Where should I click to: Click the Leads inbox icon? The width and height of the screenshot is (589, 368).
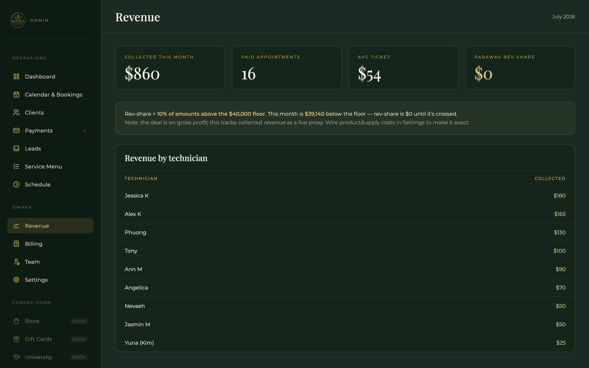(16, 149)
